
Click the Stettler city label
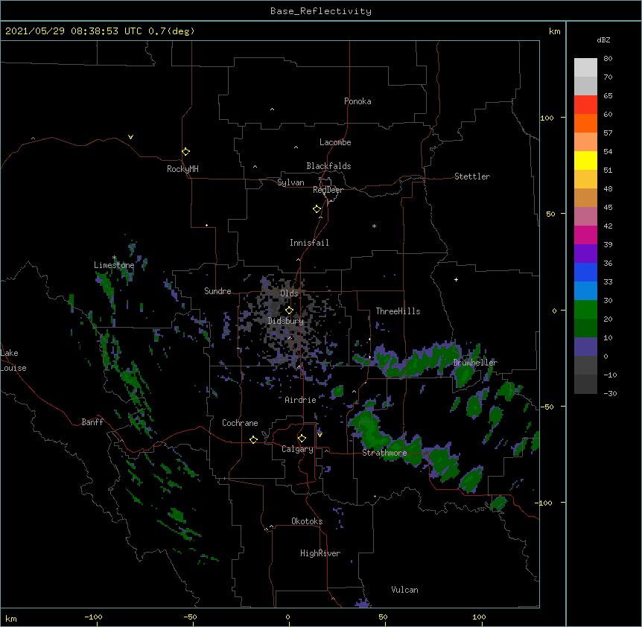(x=471, y=176)
